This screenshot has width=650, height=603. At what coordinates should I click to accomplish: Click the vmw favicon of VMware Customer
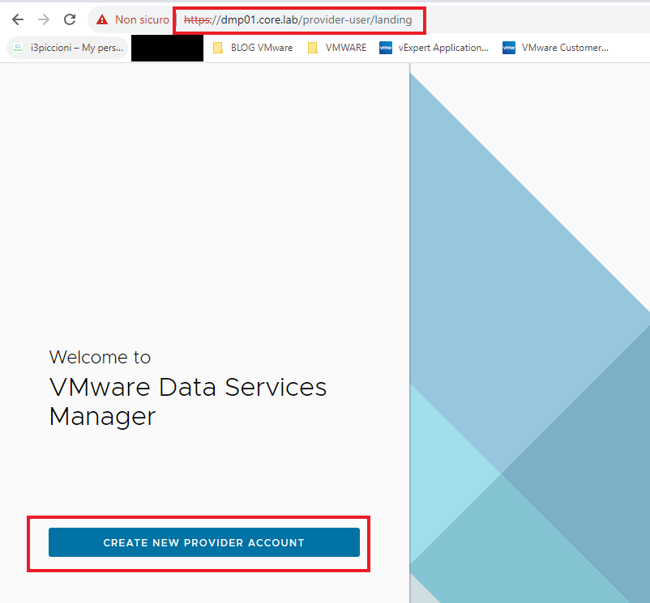509,48
